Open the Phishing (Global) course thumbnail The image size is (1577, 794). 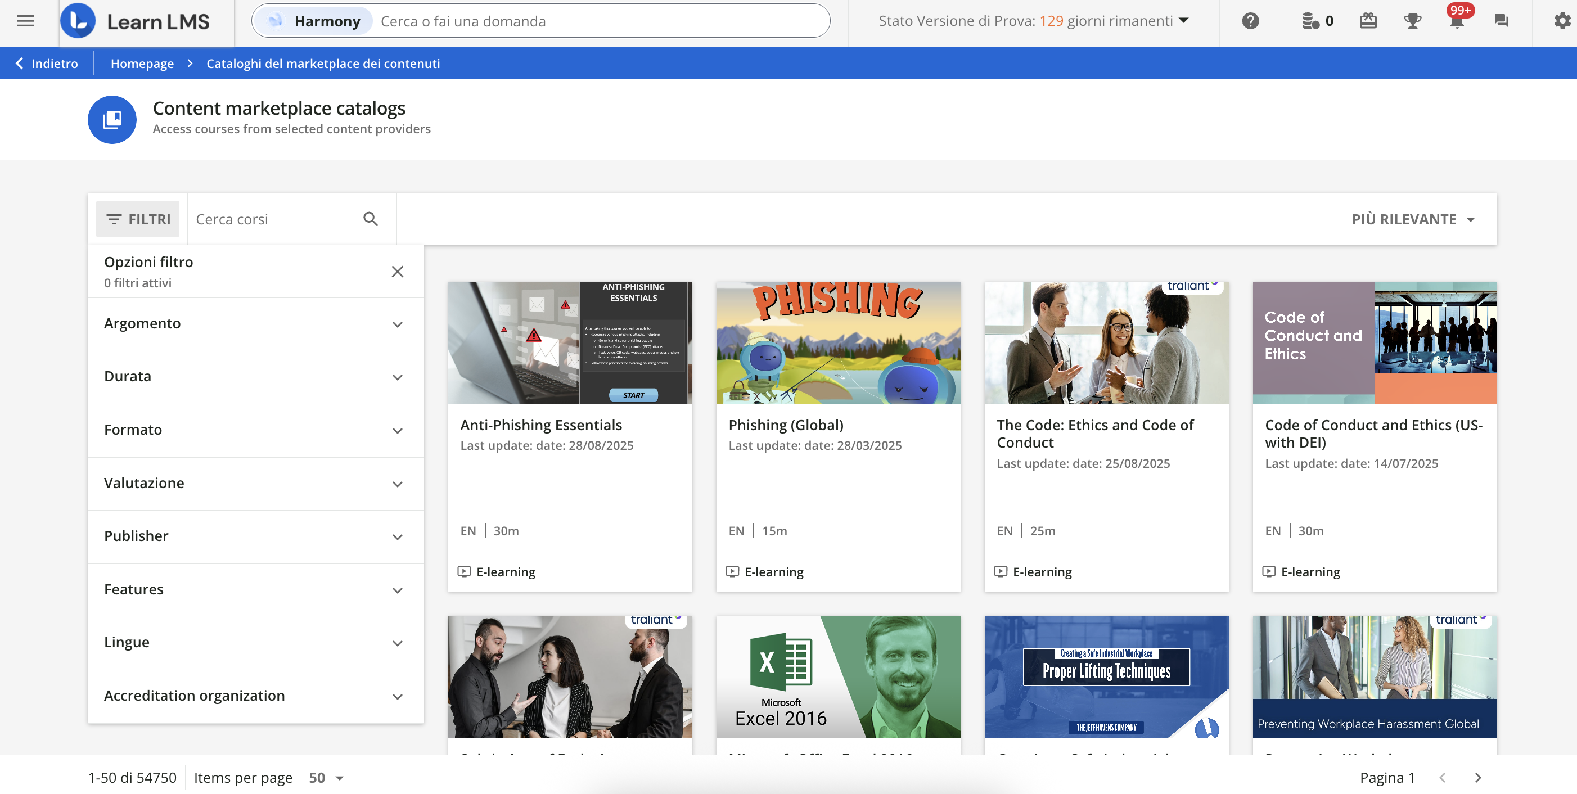pyautogui.click(x=837, y=342)
